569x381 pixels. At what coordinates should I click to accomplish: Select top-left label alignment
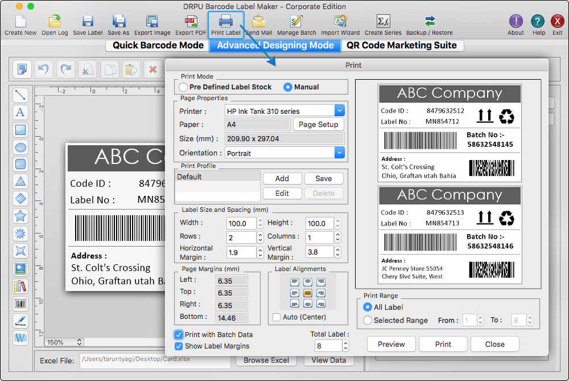click(x=295, y=282)
